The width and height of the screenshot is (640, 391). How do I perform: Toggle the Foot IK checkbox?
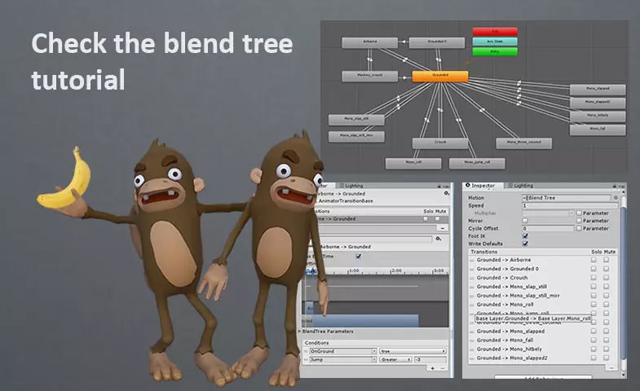coord(525,236)
